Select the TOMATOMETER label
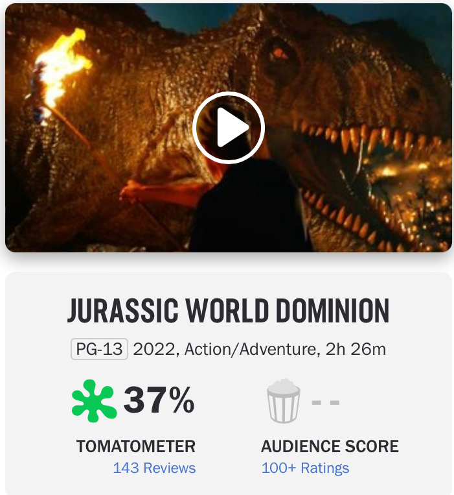The width and height of the screenshot is (454, 495). (136, 446)
